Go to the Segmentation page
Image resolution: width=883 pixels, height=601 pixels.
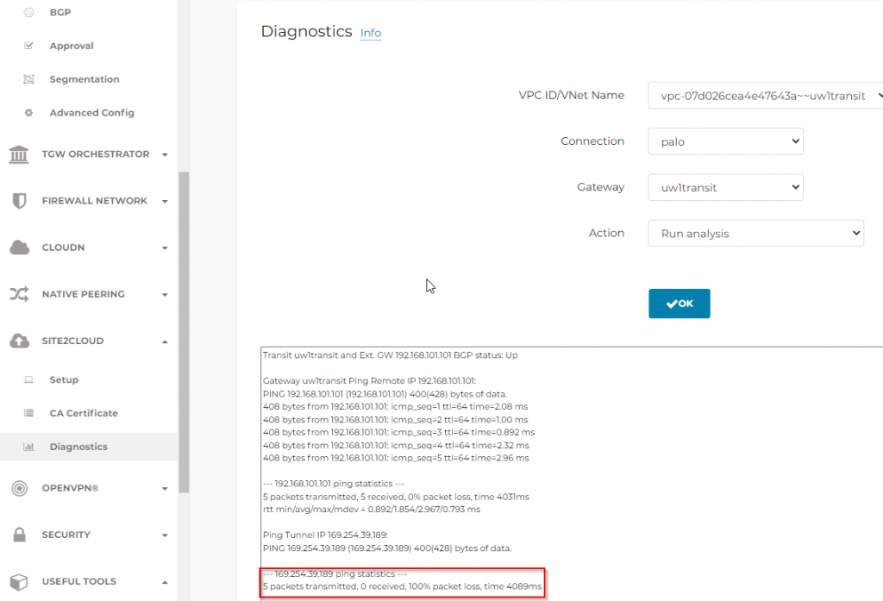tap(85, 79)
